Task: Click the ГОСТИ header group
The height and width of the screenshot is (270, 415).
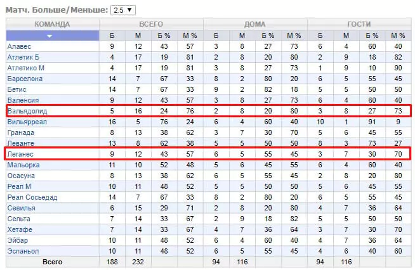Action: (x=359, y=24)
